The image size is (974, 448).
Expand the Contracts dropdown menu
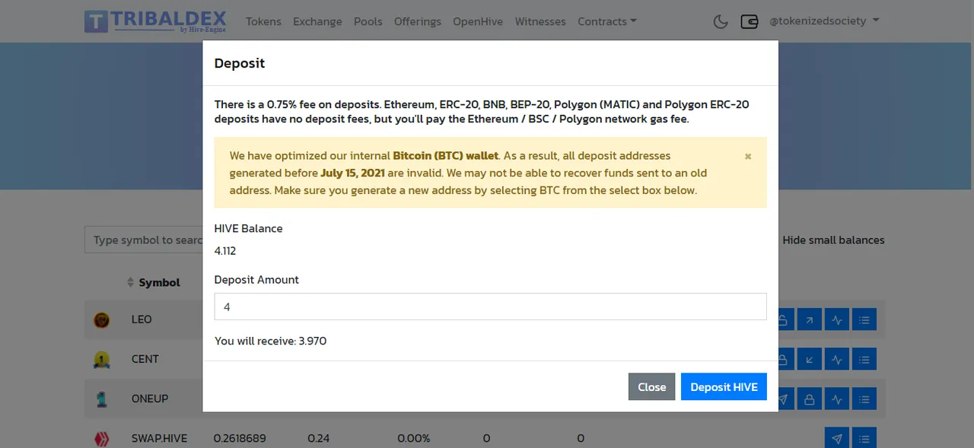[x=607, y=21]
